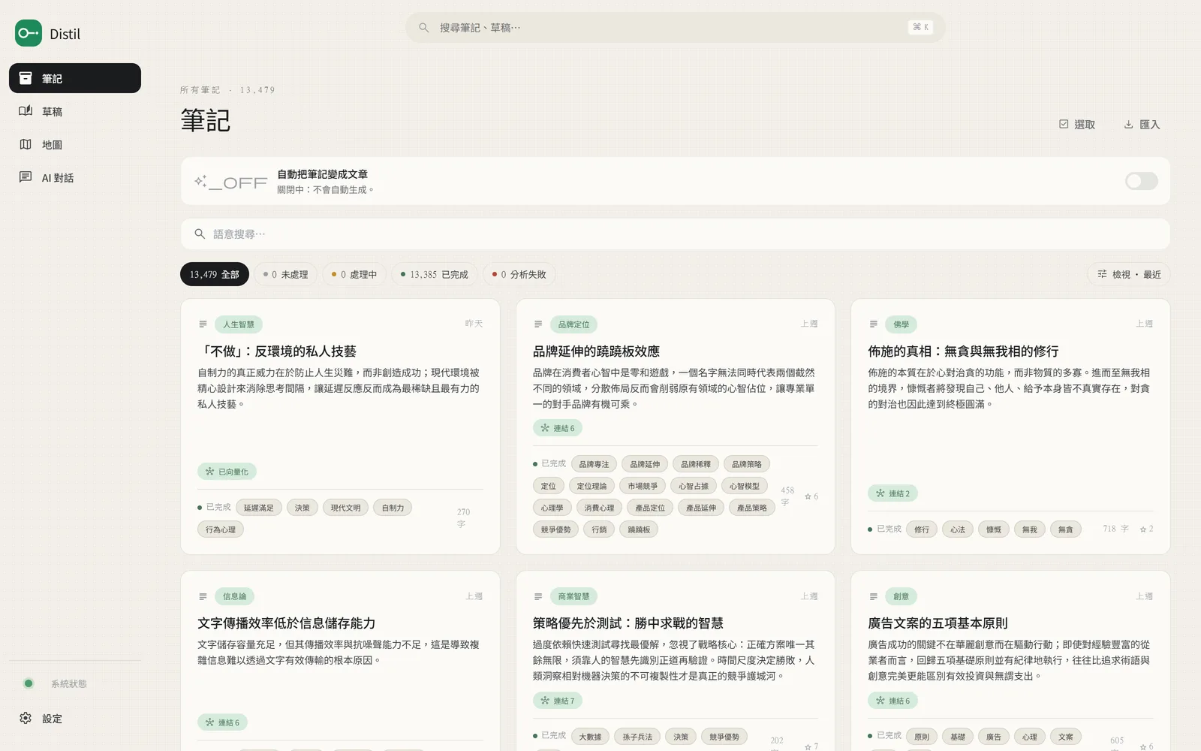Screen dimensions: 1201x751
Task: Click the 蹺蹺板 tag
Action: click(x=639, y=529)
